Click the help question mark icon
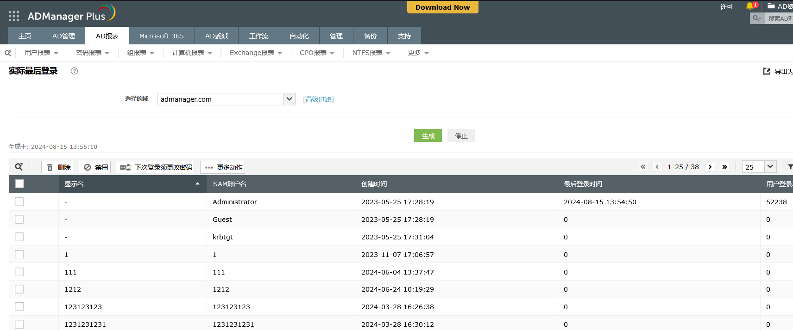Viewport: 793px width, 330px height. click(x=74, y=71)
